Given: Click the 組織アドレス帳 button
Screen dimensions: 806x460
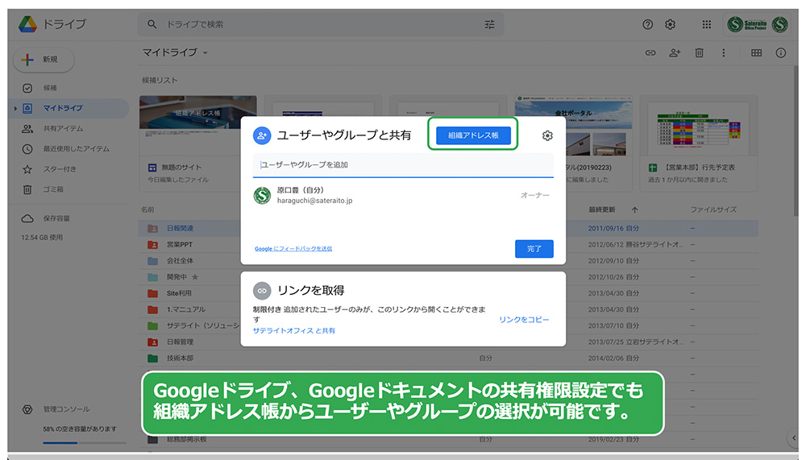Looking at the screenshot, I should coord(473,135).
